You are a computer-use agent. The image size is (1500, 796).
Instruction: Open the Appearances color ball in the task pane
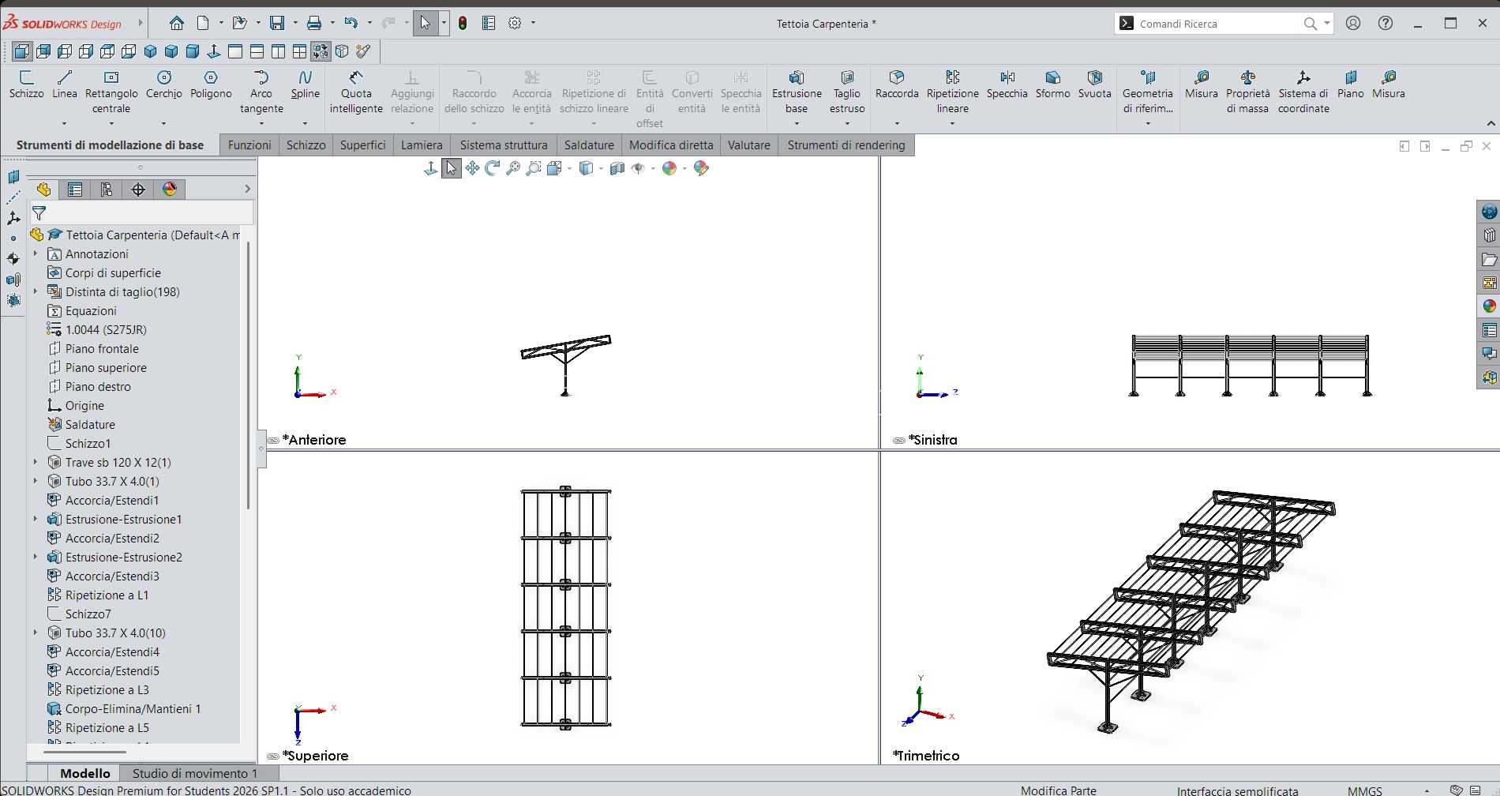pyautogui.click(x=1489, y=306)
